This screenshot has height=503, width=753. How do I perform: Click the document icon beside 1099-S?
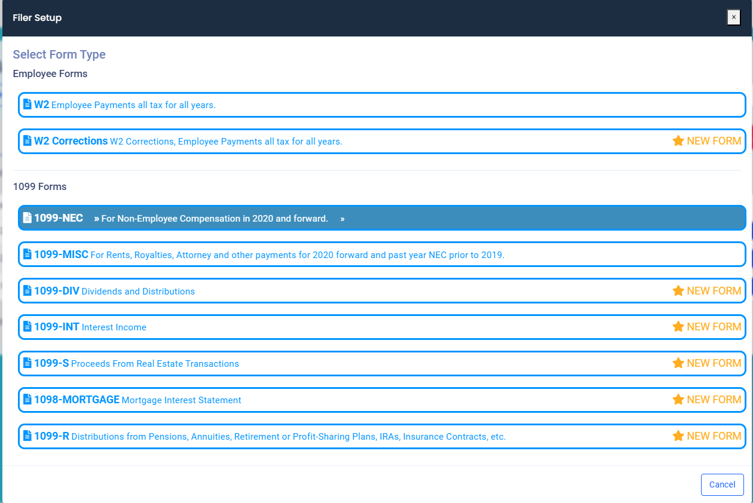[x=27, y=363]
